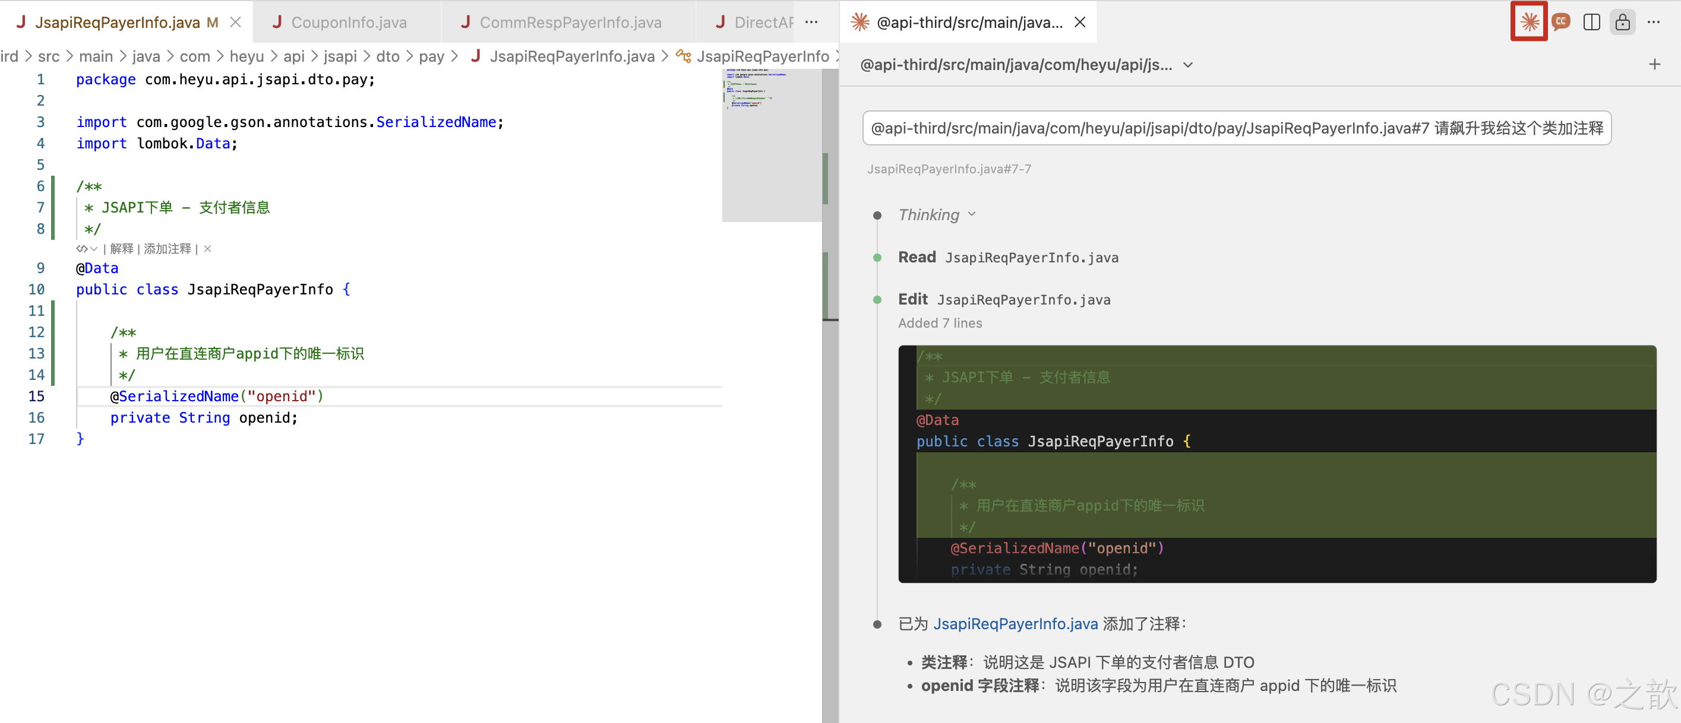This screenshot has width=1681, height=723.
Task: Close the Claude @api-third panel tab
Action: pos(1080,22)
